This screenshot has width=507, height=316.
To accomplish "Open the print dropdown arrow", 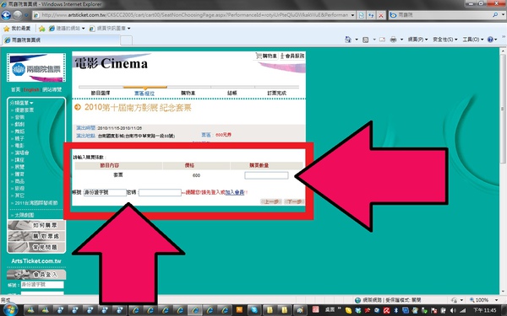I will pyautogui.click(x=401, y=40).
